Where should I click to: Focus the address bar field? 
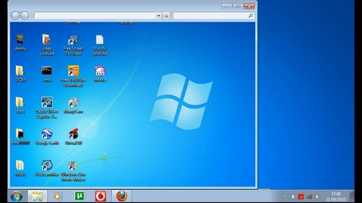[95, 16]
